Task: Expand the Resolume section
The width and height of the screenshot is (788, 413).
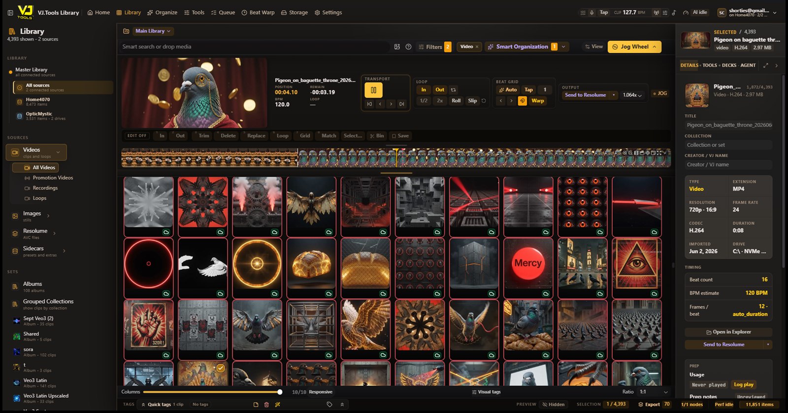Action: 54,233
